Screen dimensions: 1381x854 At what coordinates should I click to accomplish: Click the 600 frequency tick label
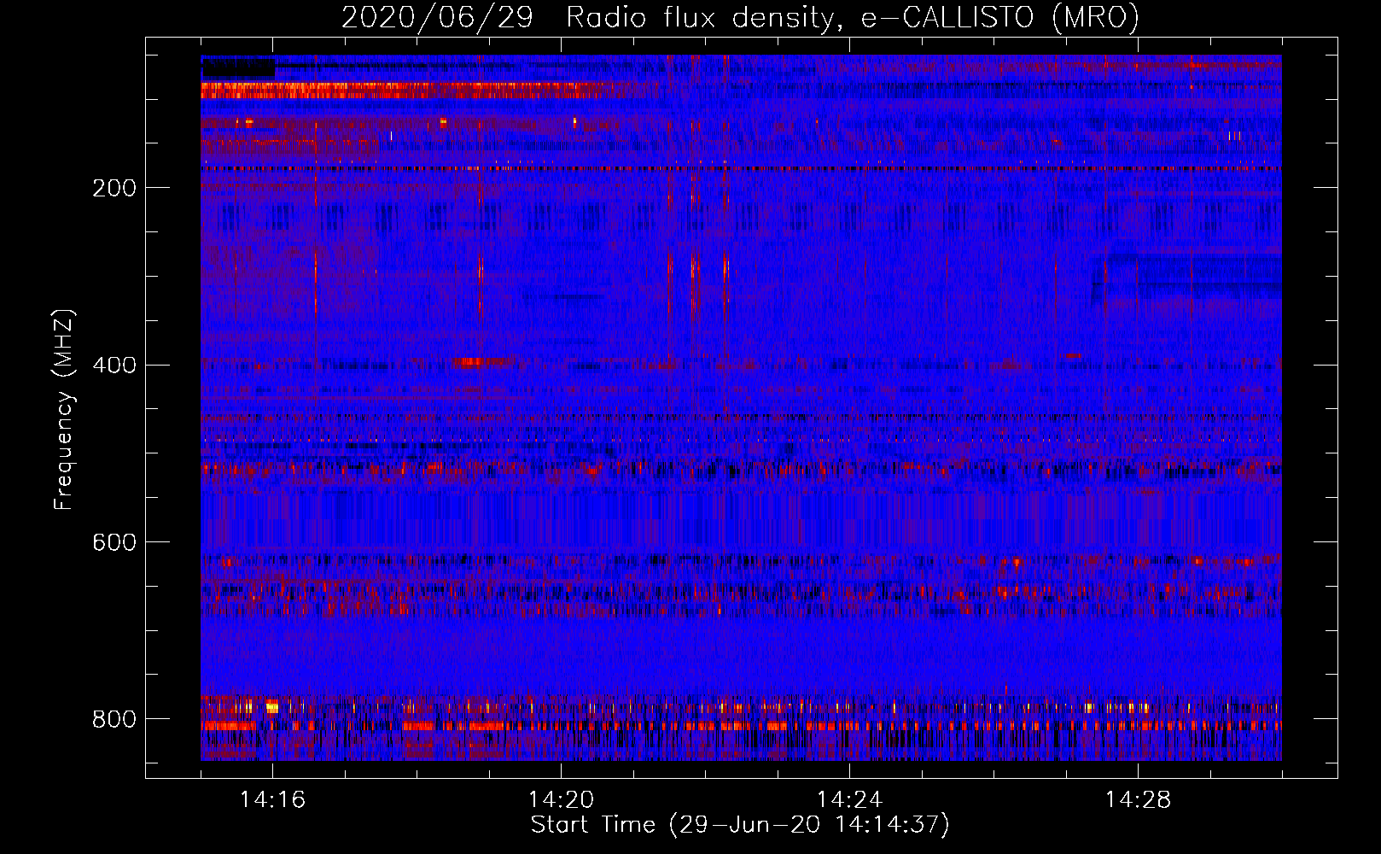click(x=114, y=543)
